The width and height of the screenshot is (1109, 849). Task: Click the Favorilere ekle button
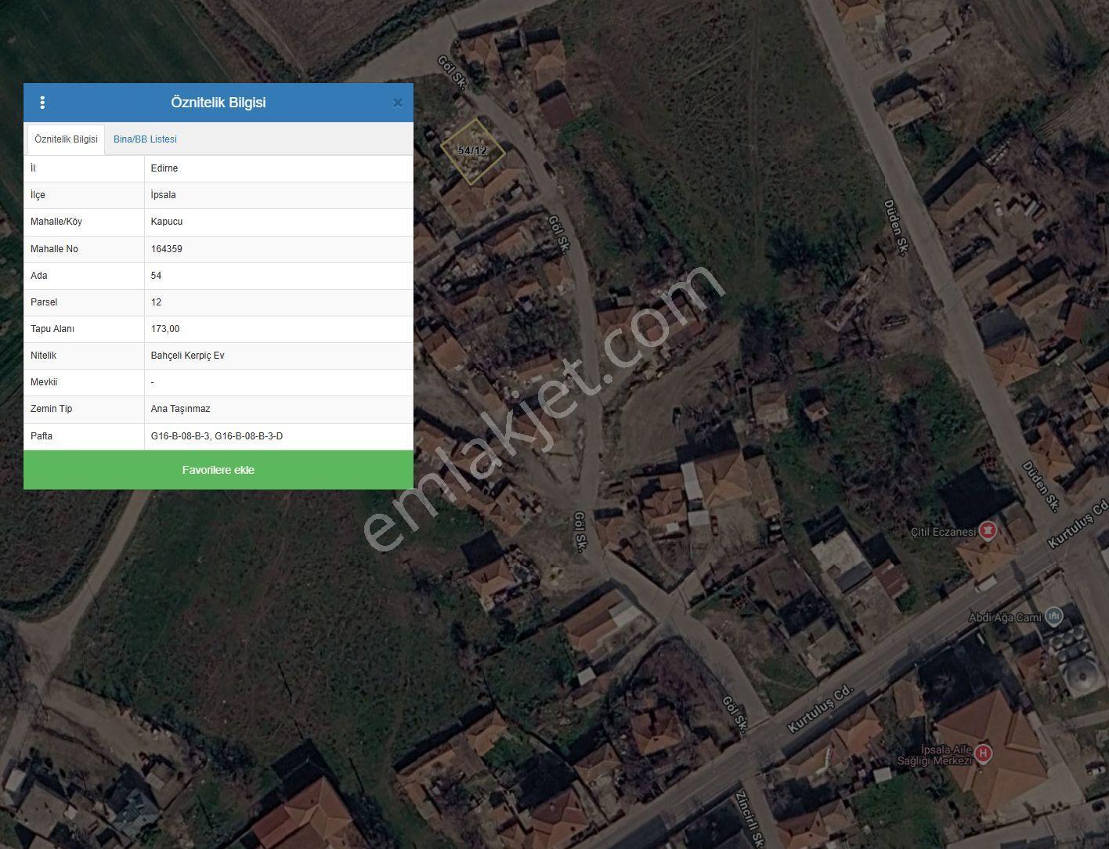pyautogui.click(x=219, y=470)
